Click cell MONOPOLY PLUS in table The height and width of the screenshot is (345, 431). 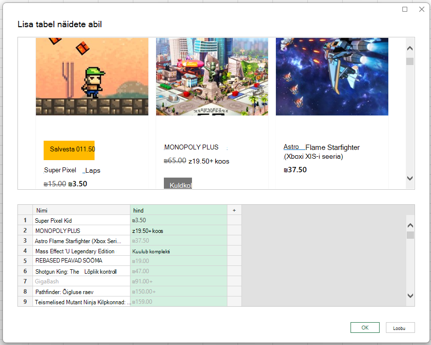coord(81,230)
